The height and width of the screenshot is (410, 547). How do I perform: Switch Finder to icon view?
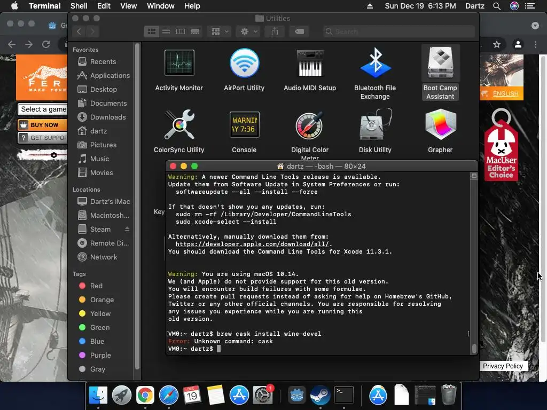(152, 31)
